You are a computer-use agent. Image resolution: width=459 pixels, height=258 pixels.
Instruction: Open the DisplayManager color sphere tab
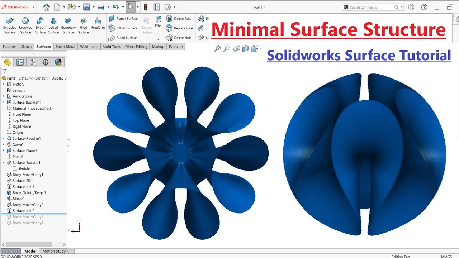[x=58, y=62]
